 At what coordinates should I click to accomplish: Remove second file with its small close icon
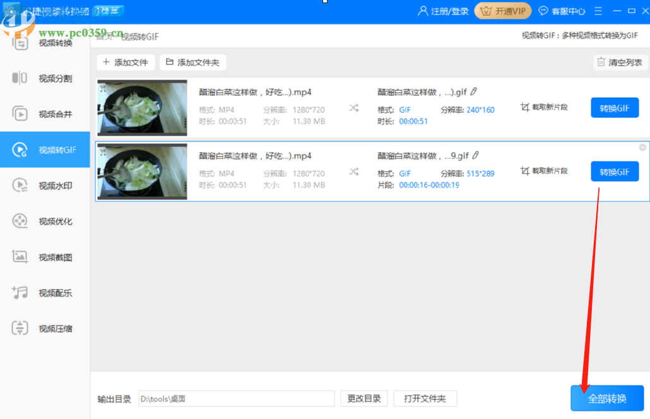tap(642, 147)
